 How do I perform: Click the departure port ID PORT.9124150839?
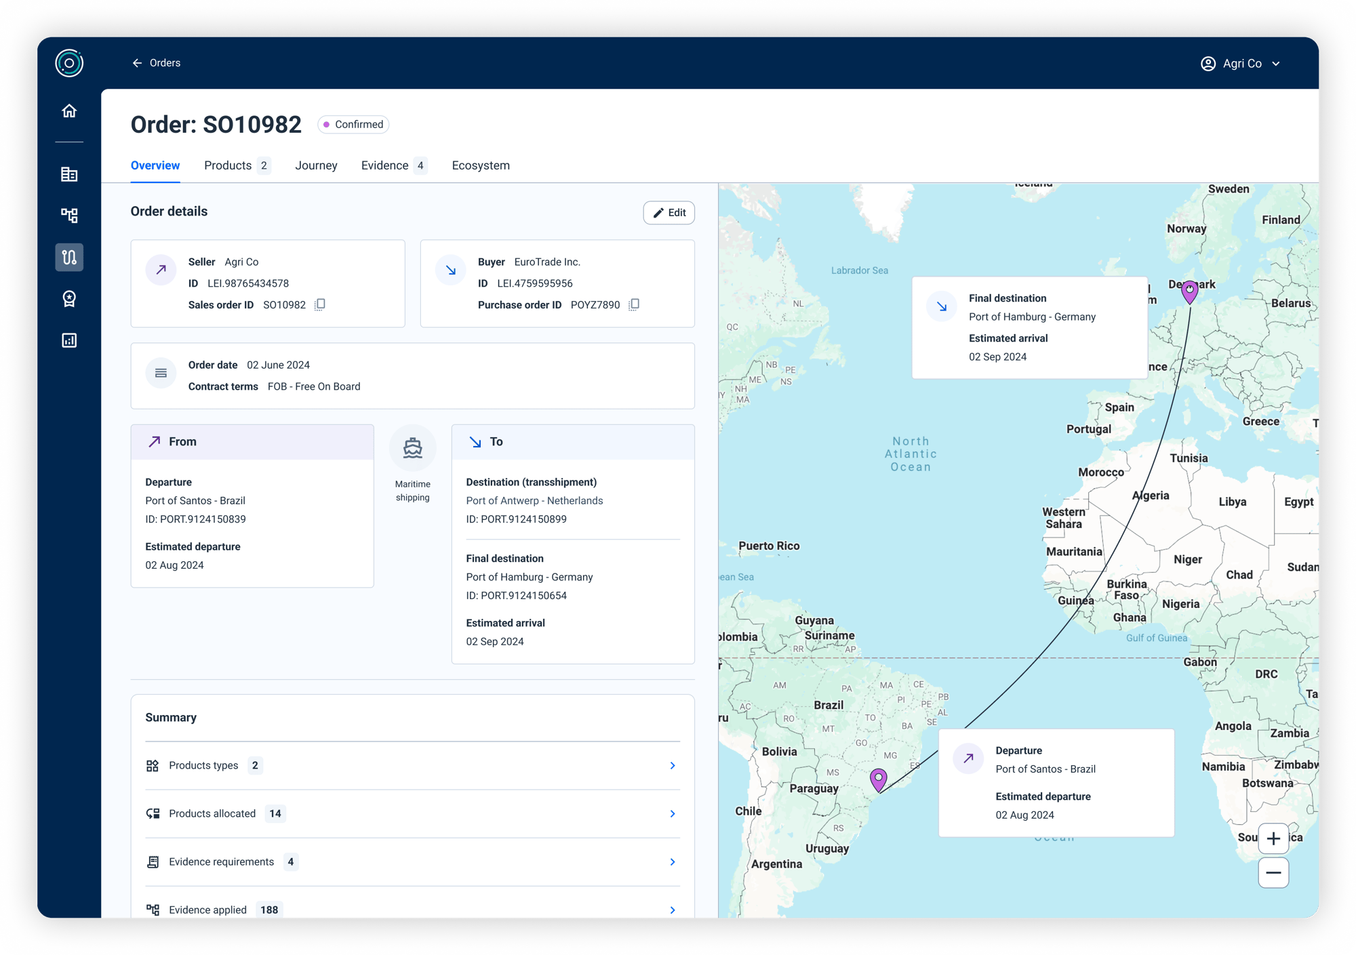click(x=195, y=519)
